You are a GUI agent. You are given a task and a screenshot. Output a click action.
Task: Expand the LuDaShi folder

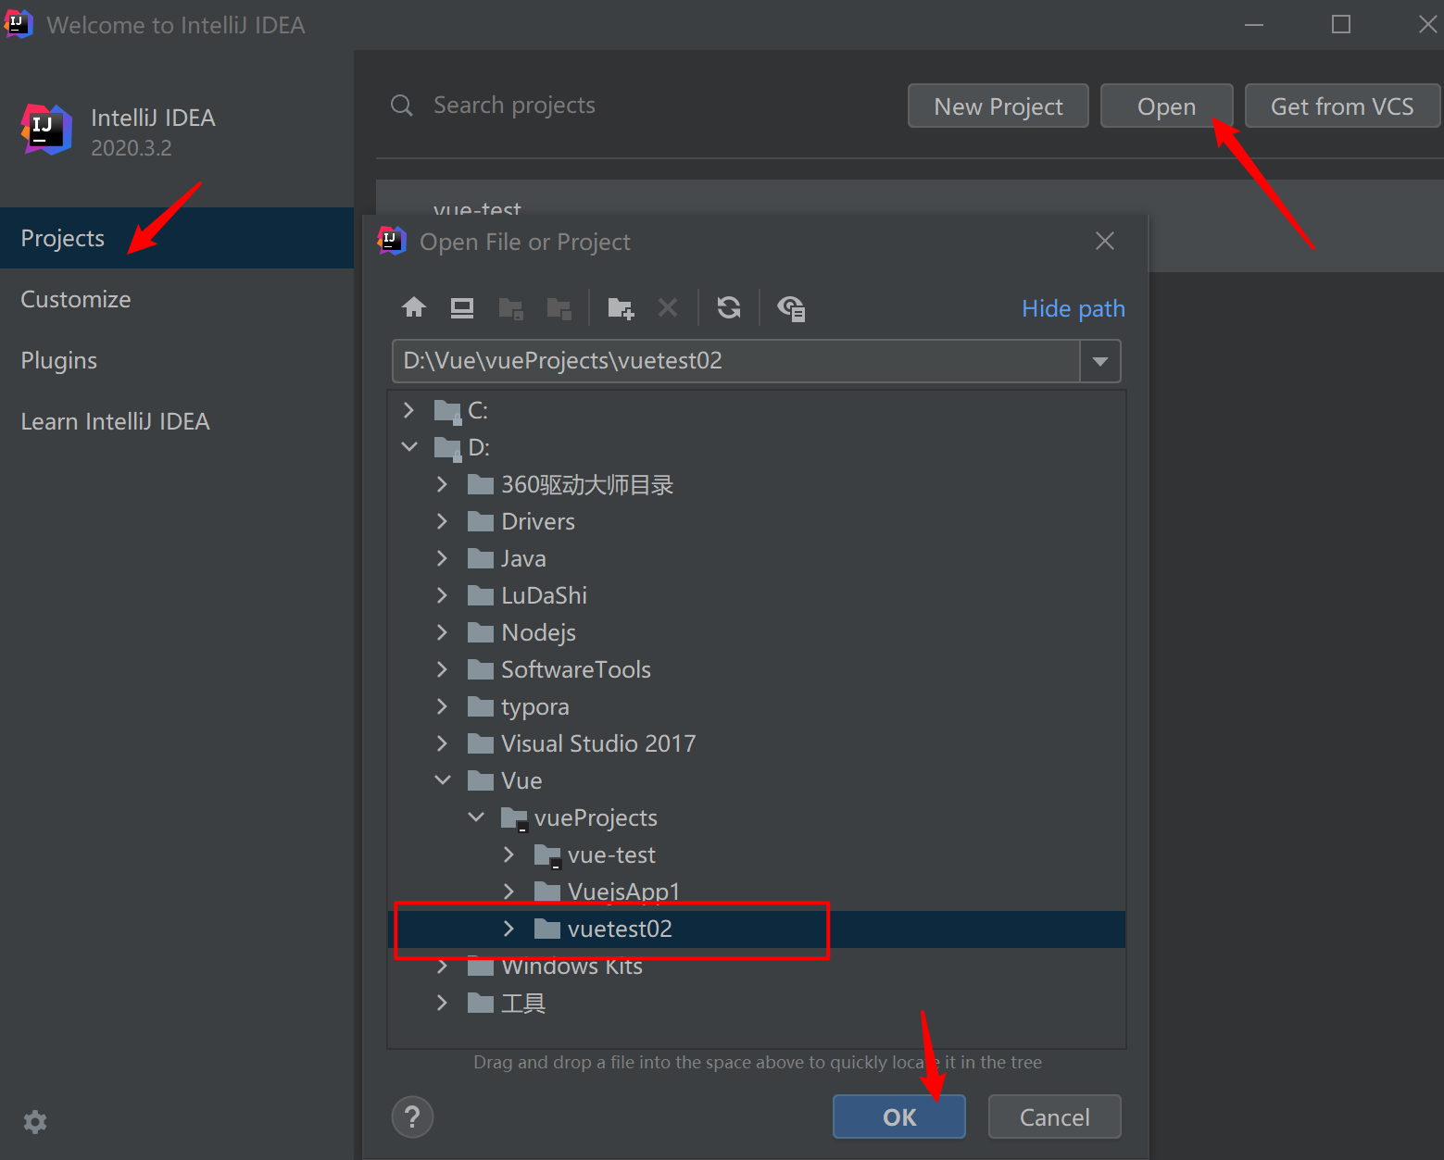(442, 595)
